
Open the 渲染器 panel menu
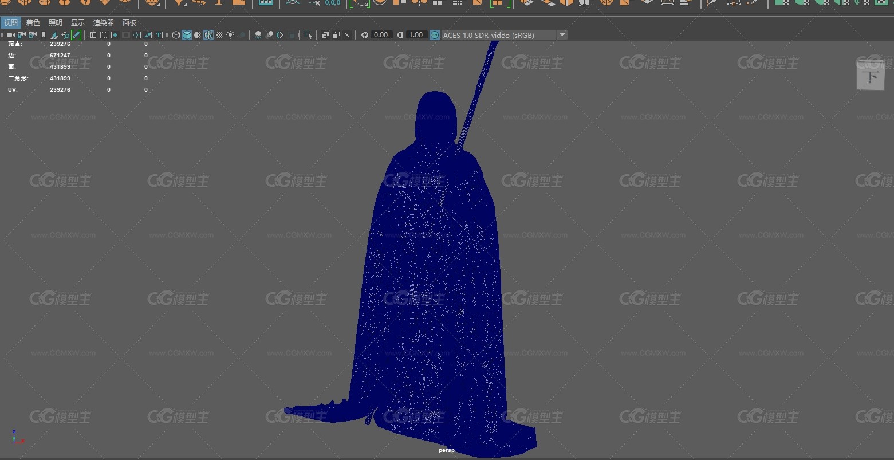point(104,23)
